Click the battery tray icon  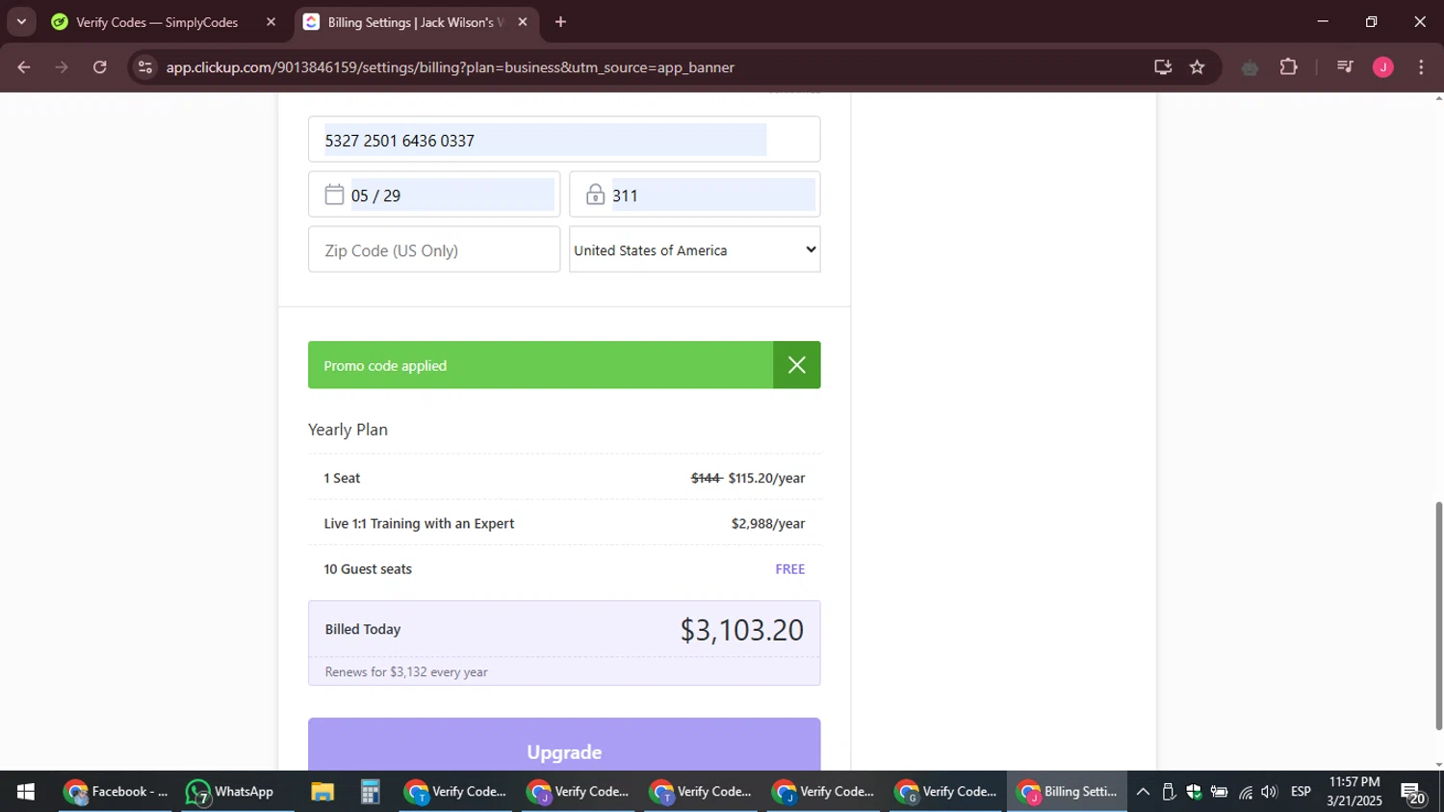[x=1219, y=792]
